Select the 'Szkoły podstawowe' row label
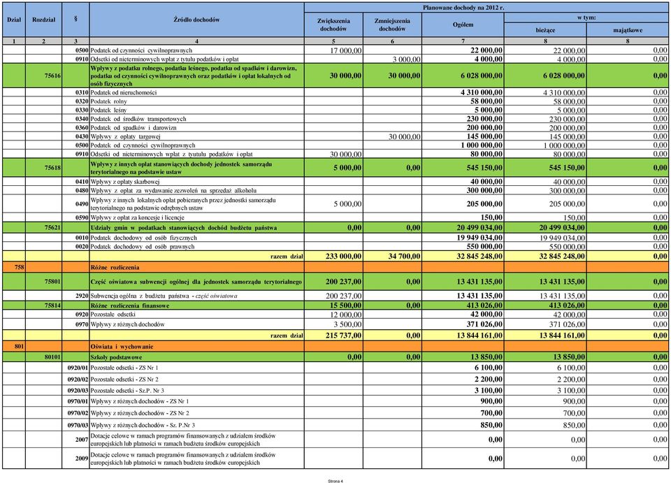Viewport: 671px width, 483px height. (x=116, y=357)
